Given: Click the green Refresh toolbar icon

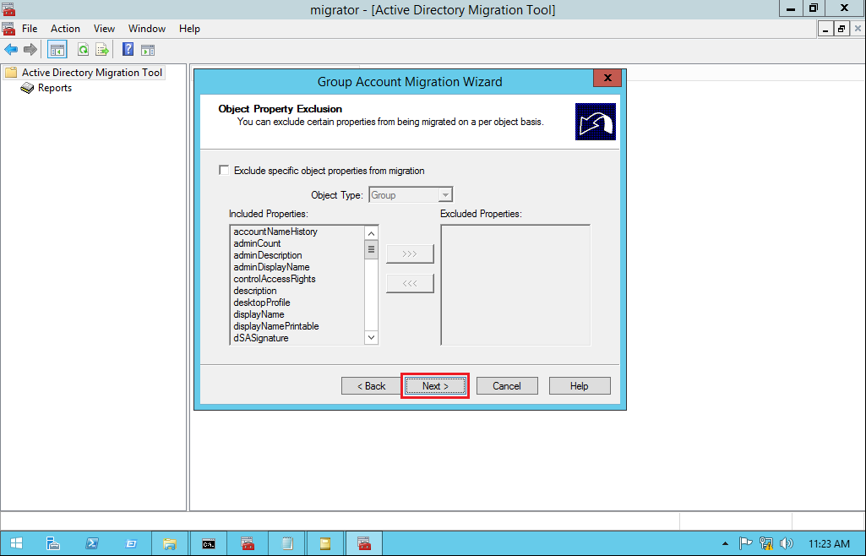Looking at the screenshot, I should (x=83, y=50).
